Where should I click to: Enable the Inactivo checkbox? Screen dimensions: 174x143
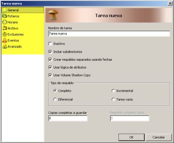tap(50, 44)
